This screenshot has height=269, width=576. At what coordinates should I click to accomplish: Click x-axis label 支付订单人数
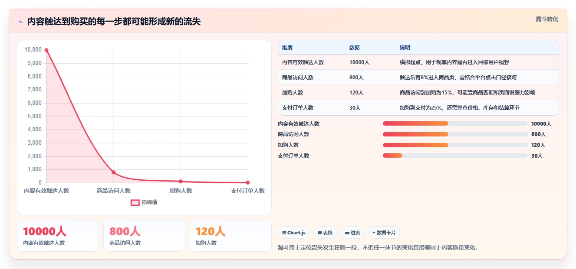coord(248,191)
